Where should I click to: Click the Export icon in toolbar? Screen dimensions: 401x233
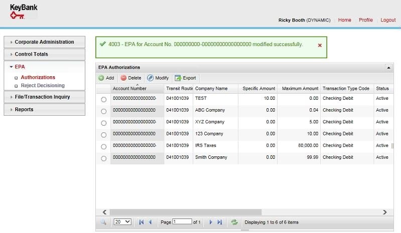(178, 78)
